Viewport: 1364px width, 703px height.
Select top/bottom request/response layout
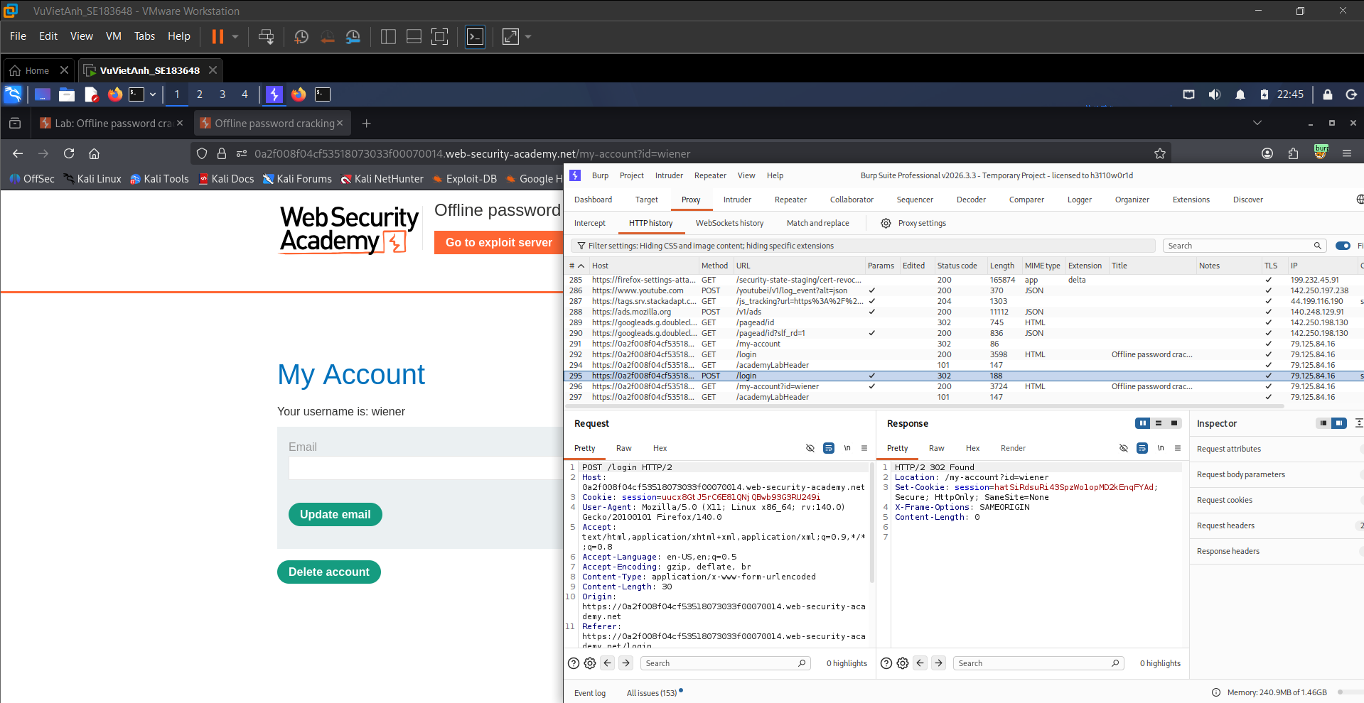point(1159,423)
